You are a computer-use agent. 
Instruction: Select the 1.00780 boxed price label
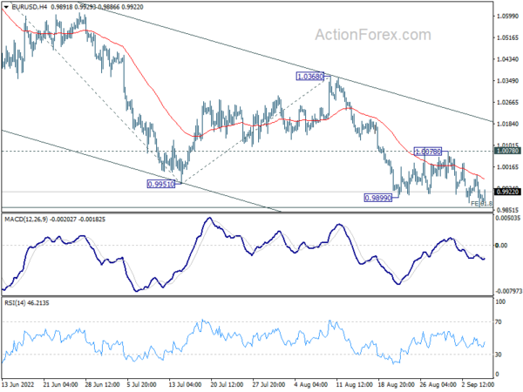(x=428, y=152)
